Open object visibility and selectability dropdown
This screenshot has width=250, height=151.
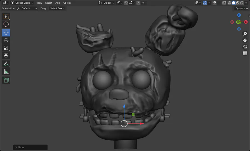[198, 3]
